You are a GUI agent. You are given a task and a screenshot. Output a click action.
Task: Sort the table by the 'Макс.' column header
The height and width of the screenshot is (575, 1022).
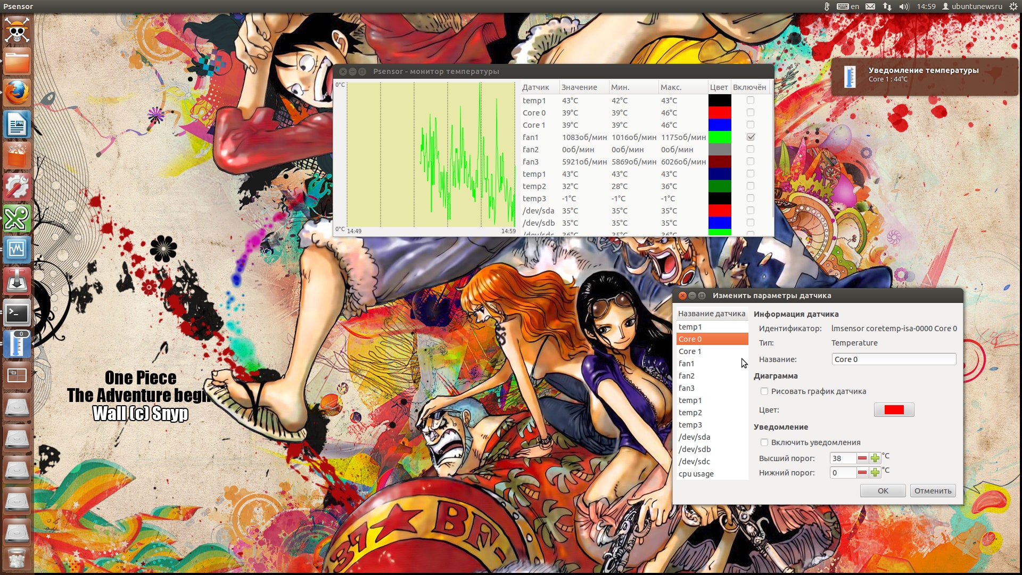tap(682, 87)
